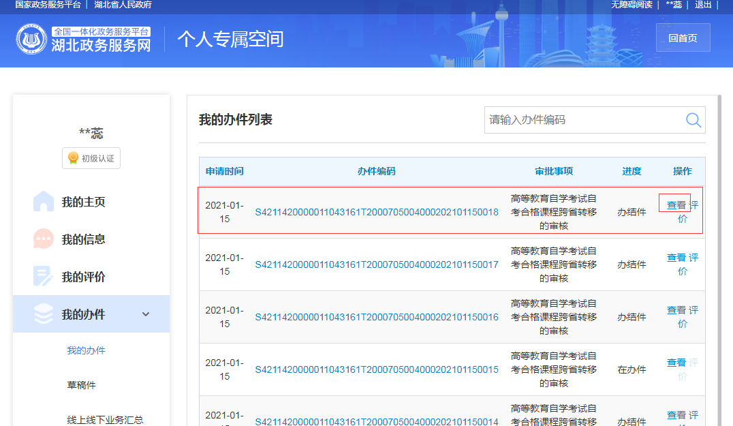Click the 我的评价 pencil-note icon
Screen dimensions: 733x426
(43, 275)
